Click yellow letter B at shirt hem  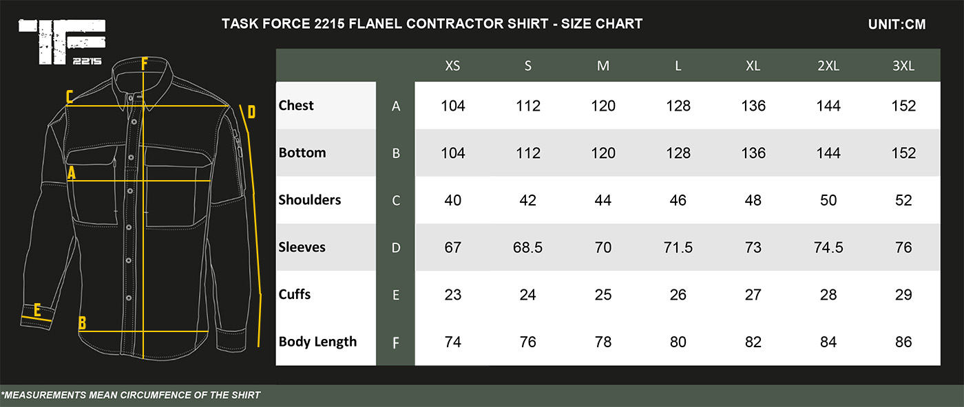click(x=82, y=322)
